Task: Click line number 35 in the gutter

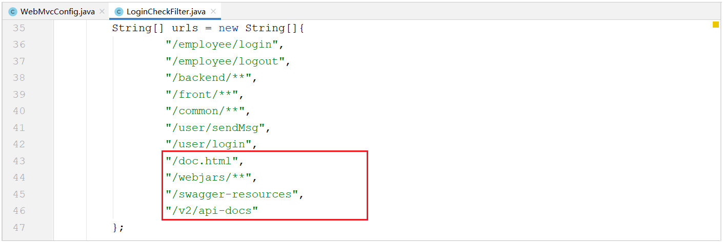Action: point(19,28)
